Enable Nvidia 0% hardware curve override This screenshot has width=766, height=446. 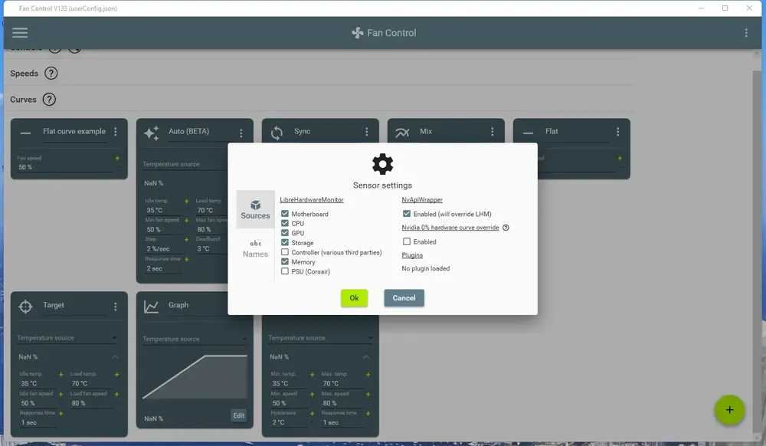[x=407, y=241]
